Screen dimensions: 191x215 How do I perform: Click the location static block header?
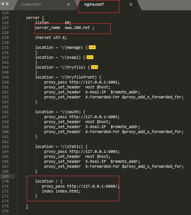(61, 147)
